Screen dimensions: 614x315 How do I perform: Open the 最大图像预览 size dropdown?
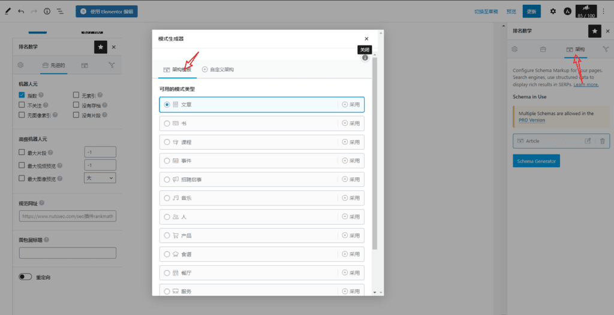[x=100, y=178]
